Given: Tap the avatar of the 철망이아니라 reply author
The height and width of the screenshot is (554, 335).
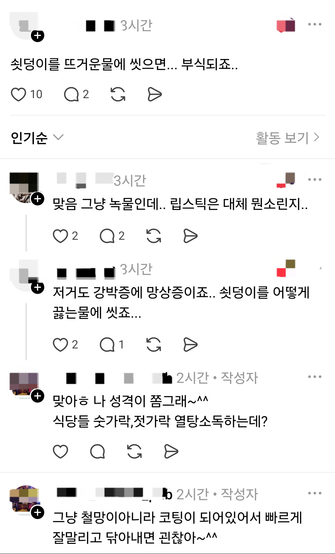Looking at the screenshot, I should [25, 499].
